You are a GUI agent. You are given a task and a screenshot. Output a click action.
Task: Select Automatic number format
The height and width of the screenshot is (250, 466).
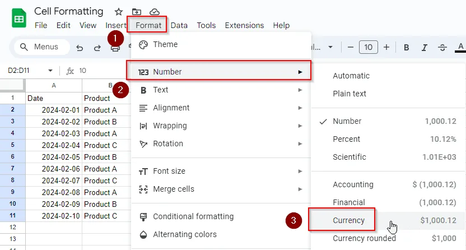[x=388, y=76]
